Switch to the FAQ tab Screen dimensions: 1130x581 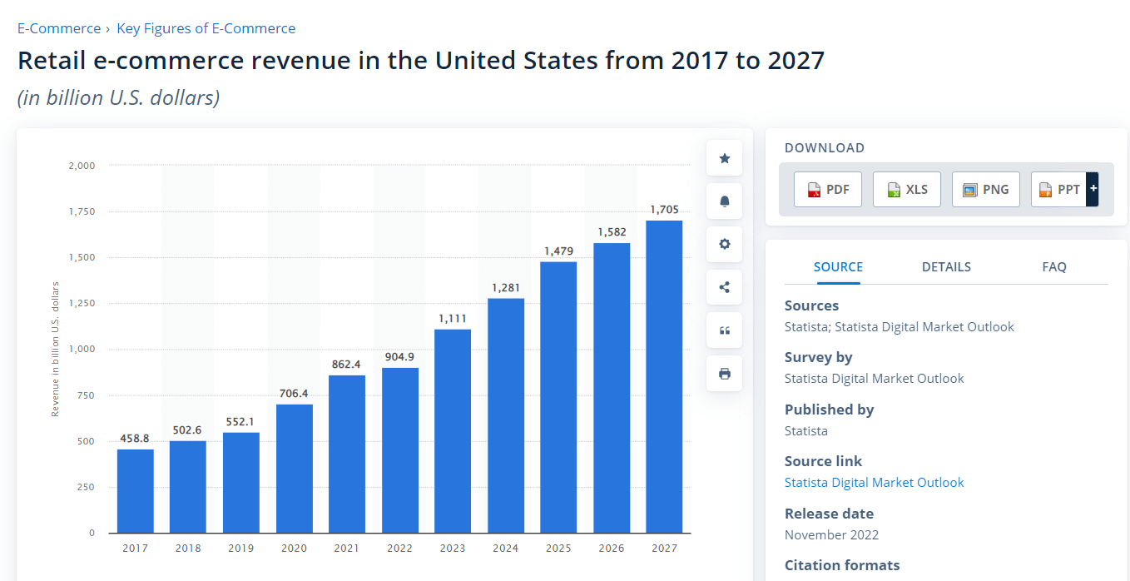coord(1054,267)
